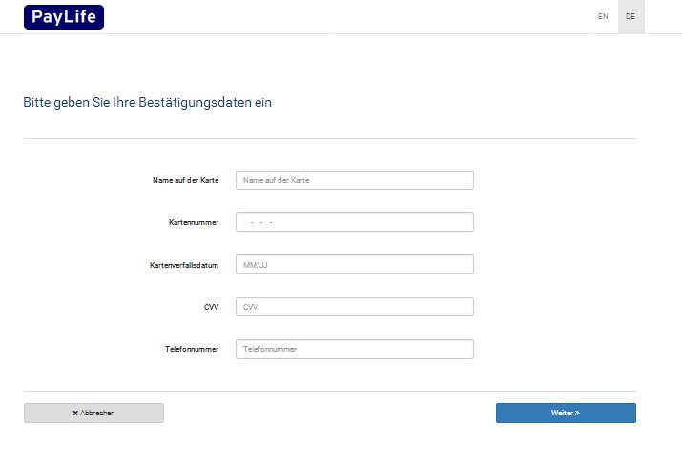Click the 'Kartenverfallsdatum' label

(184, 265)
